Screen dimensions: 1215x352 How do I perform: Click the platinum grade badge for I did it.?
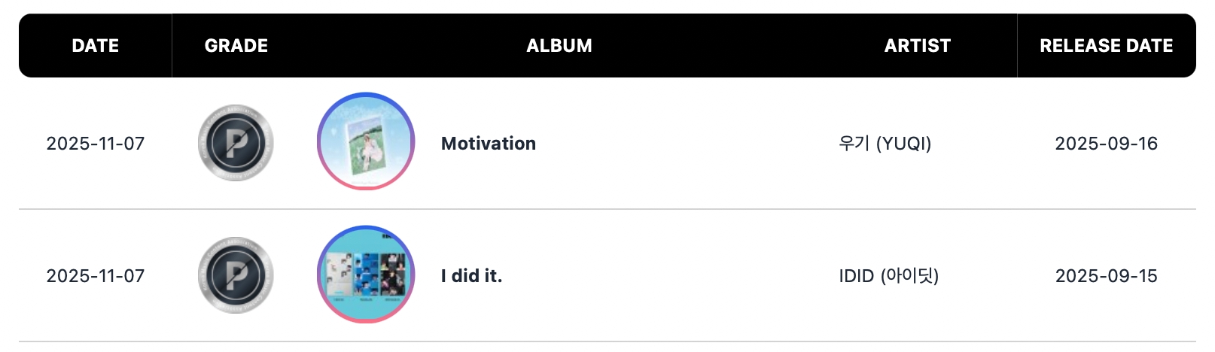pos(236,275)
